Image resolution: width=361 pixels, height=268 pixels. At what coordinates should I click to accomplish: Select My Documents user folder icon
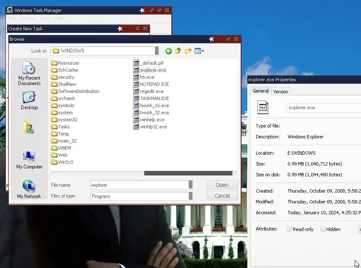pos(29,128)
